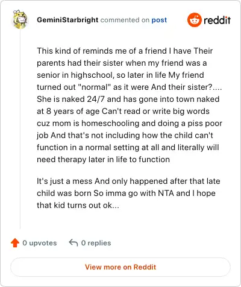Click the orange Reddit Snoo logo icon
This screenshot has height=287, width=241.
(194, 20)
